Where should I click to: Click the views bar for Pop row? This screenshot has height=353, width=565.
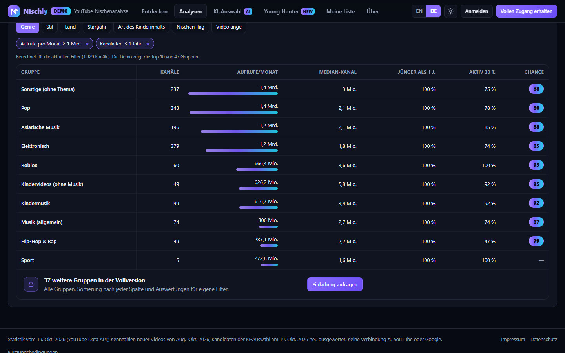point(233,113)
